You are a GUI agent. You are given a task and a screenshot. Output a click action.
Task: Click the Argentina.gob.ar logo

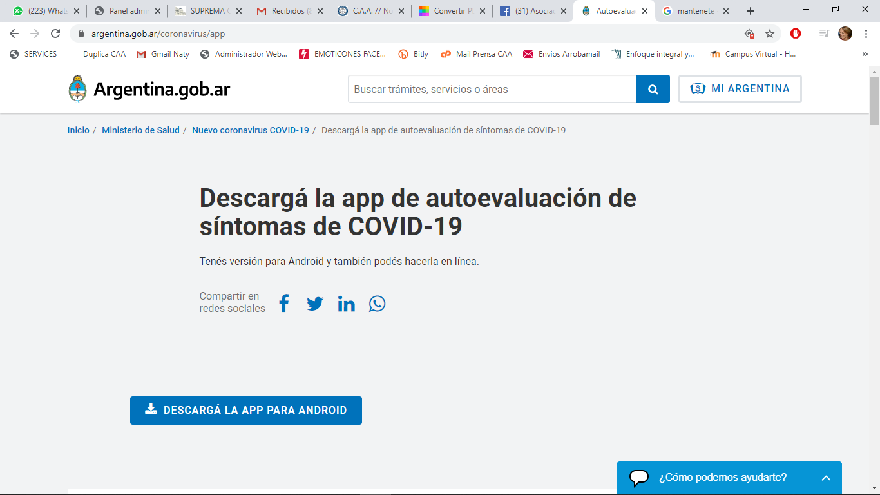(x=149, y=89)
